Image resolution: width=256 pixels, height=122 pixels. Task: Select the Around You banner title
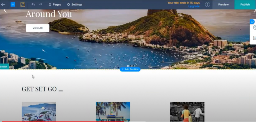49,14
